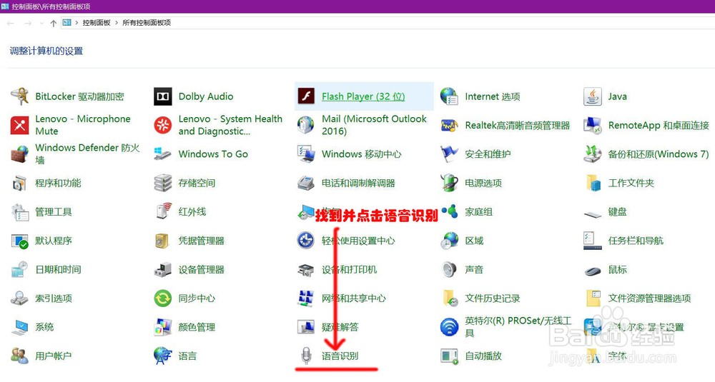Click the Internet 选项 globe icon
The height and width of the screenshot is (382, 715).
coord(449,96)
